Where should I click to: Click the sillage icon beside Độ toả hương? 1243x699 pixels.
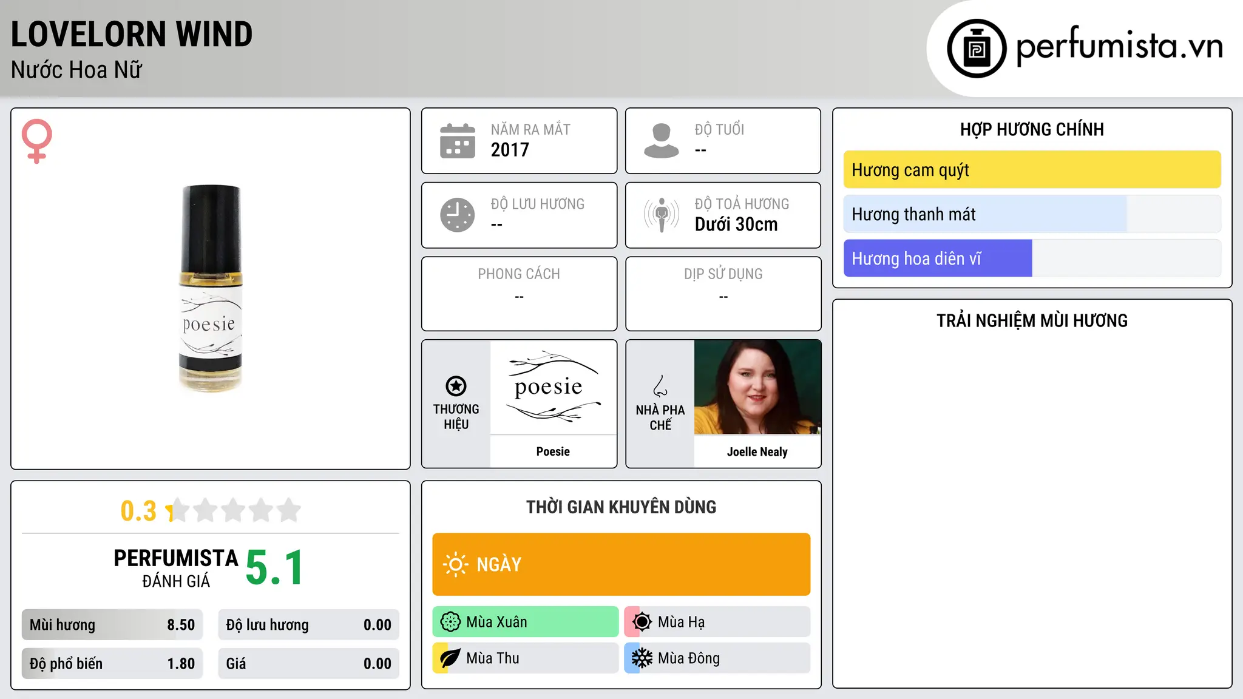coord(661,215)
